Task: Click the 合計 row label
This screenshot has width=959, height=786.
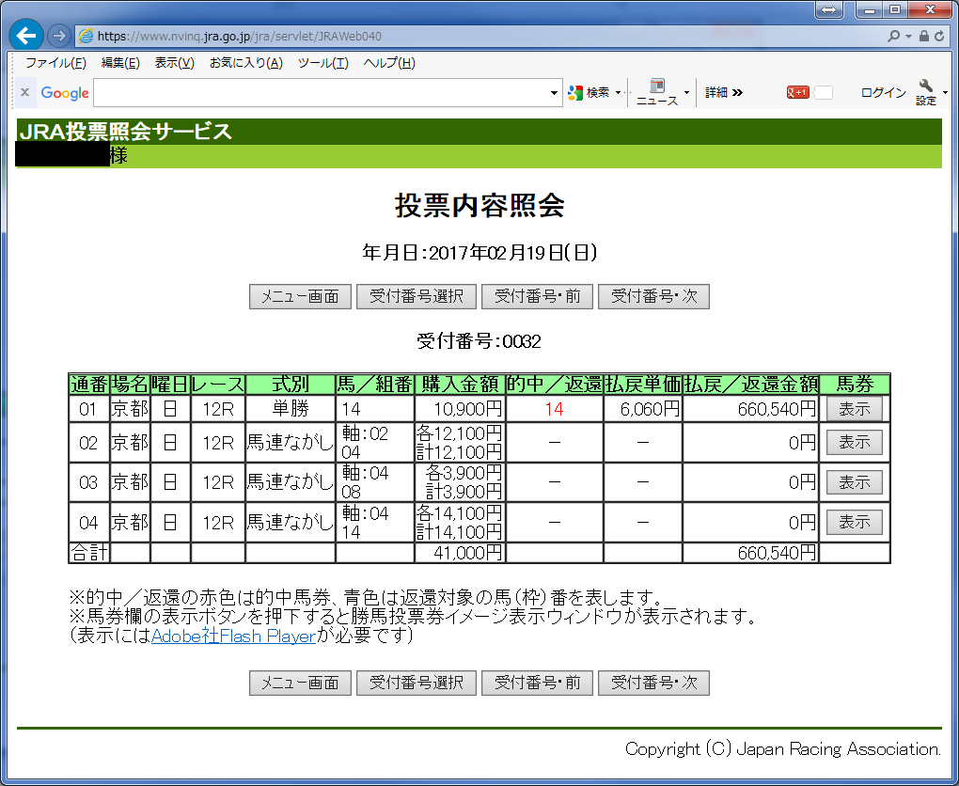Action: [x=89, y=553]
